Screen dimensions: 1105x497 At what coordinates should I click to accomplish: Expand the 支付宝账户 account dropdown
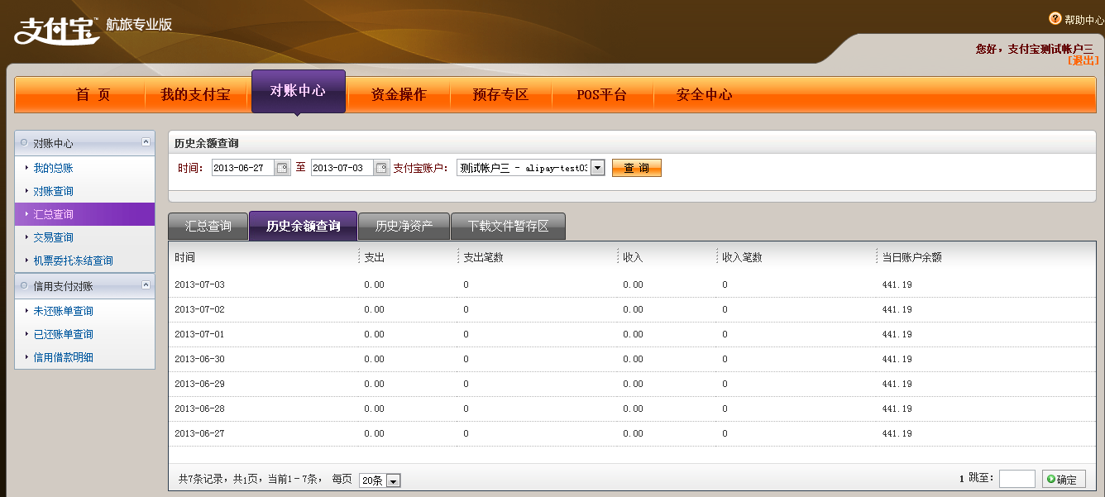pyautogui.click(x=597, y=168)
